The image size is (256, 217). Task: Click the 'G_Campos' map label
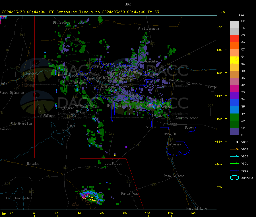click(x=193, y=83)
